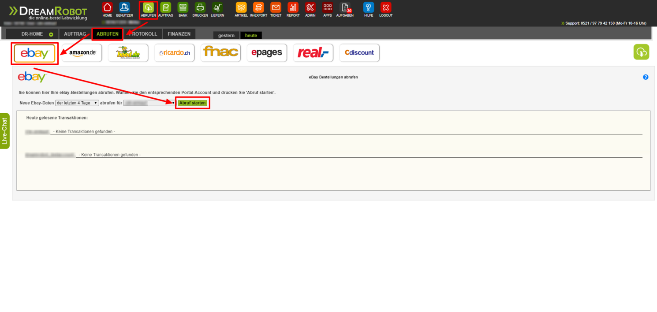This screenshot has height=312, width=657.
Task: Click the Support phone number text
Action: click(606, 23)
